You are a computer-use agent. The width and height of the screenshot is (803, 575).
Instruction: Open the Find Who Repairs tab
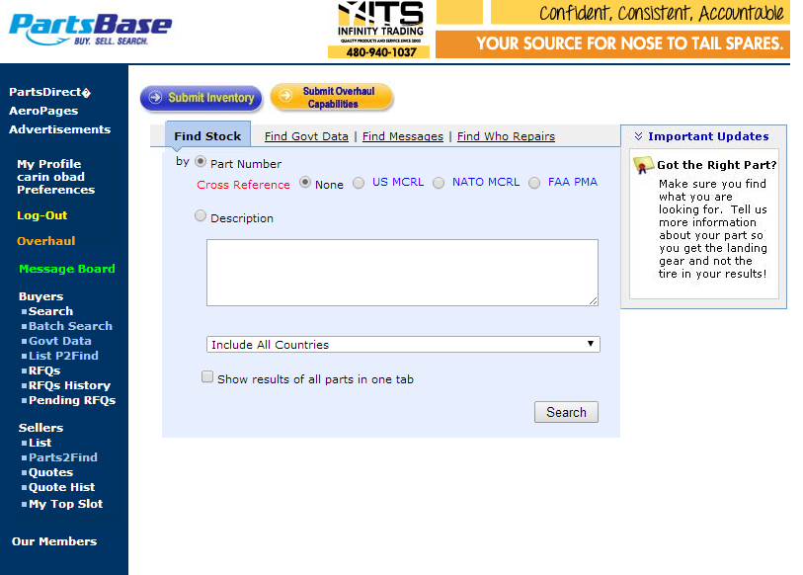click(x=506, y=136)
